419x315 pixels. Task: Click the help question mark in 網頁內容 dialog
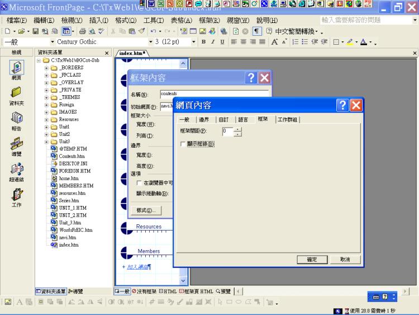(x=342, y=105)
